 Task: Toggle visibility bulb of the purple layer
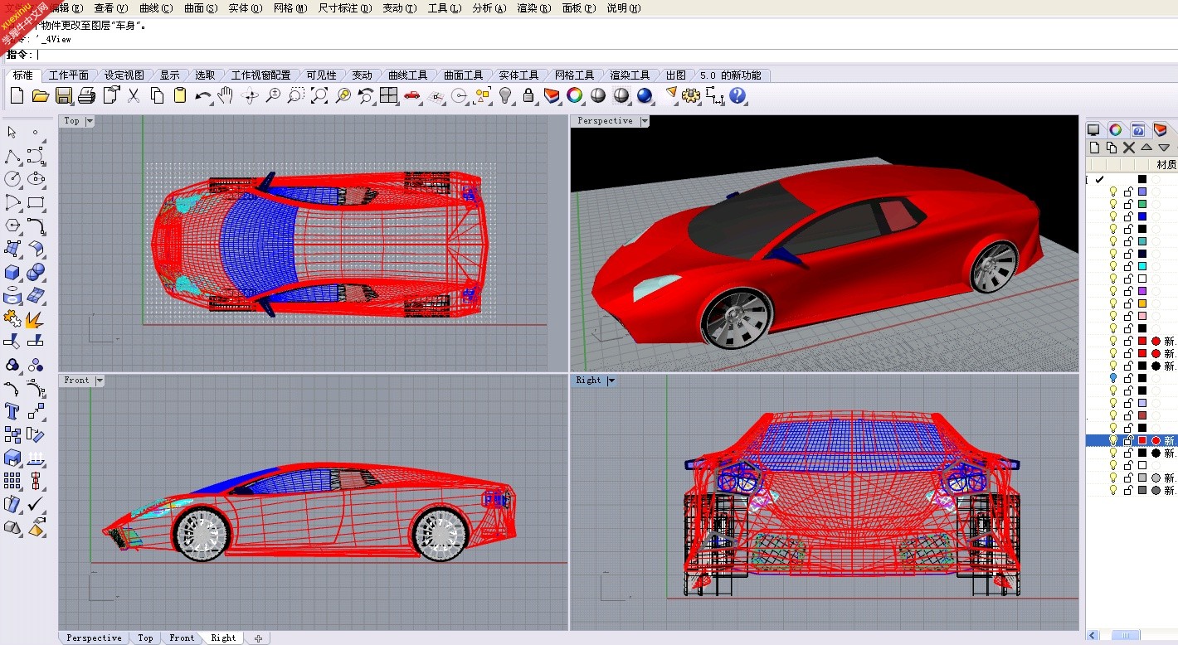(1113, 291)
